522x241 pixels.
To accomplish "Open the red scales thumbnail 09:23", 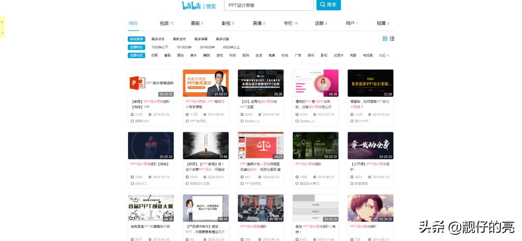I will click(x=261, y=145).
